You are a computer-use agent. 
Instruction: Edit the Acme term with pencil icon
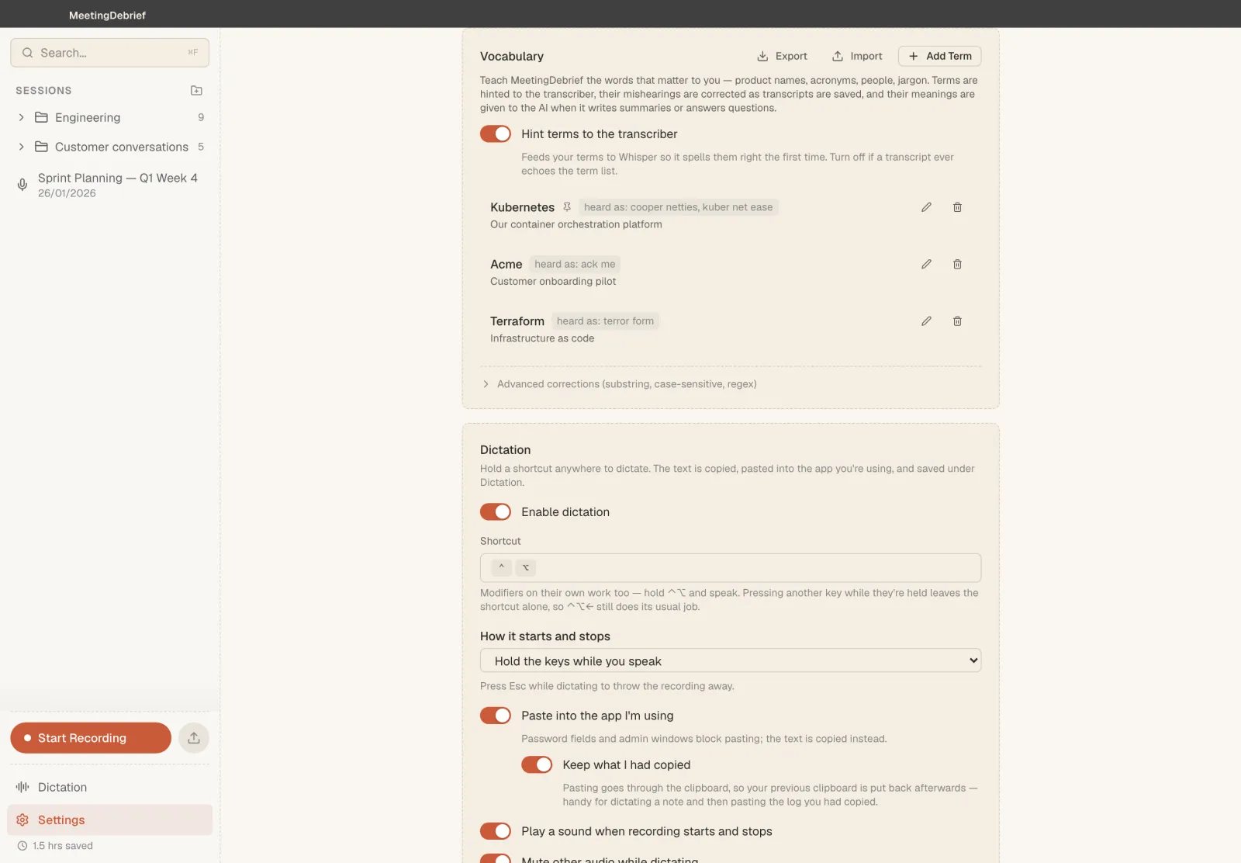point(926,264)
